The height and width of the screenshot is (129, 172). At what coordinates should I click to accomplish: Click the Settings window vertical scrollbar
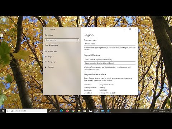[138, 58]
